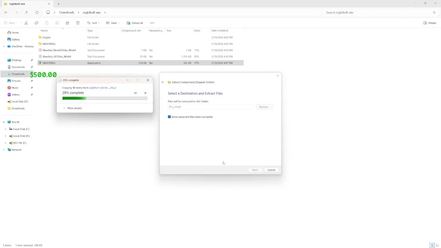
Task: Click the Cut scissors icon in the toolbar
Action: (26, 23)
